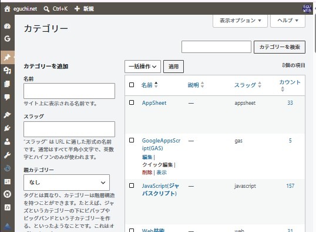This screenshot has width=316, height=232.
Task: Focus the category search input field
Action: [x=216, y=47]
